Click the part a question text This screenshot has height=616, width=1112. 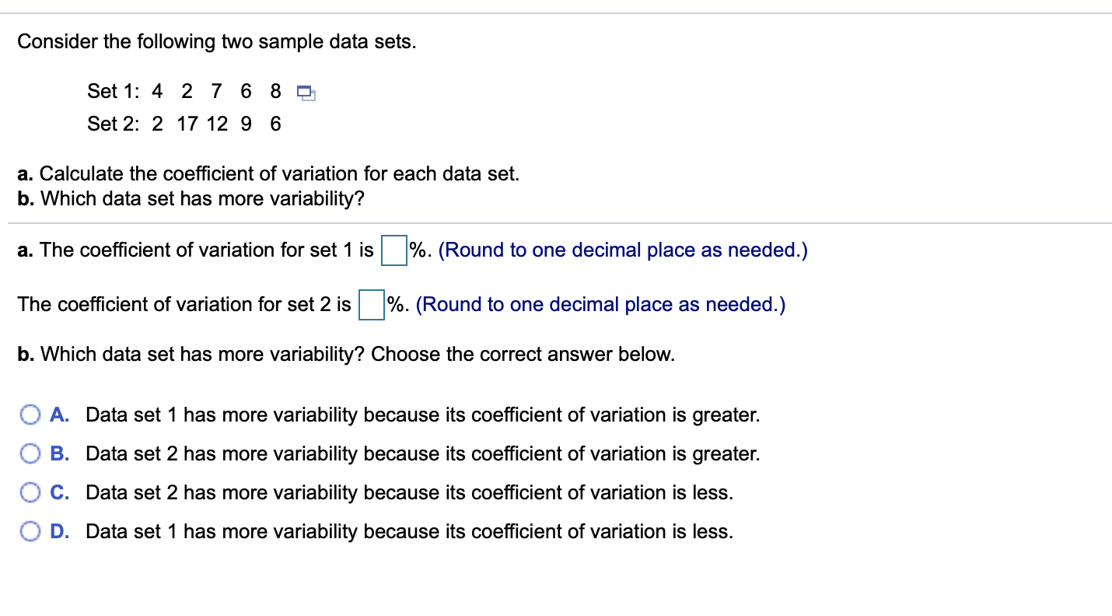point(268,173)
